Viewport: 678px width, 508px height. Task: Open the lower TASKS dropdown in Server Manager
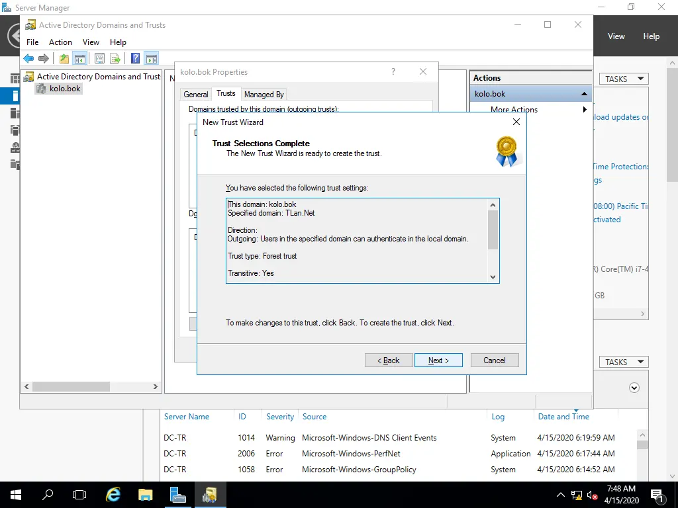tap(624, 362)
